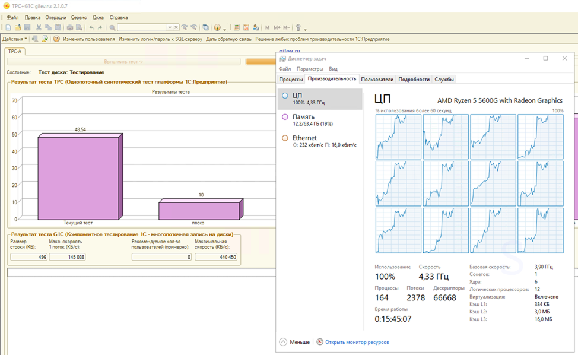Viewport: 578px width, 355px height.
Task: Click the user parameters icon
Action: point(256,28)
